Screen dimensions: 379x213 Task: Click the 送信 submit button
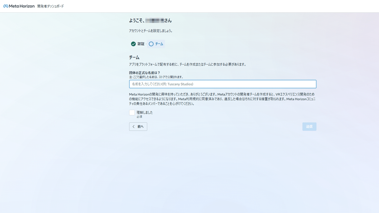(x=309, y=126)
